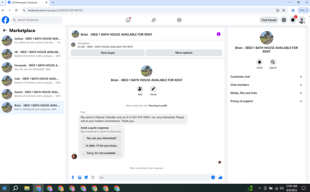
Task: Select the Messenger | Facebook browser tab
Action: point(28,3)
